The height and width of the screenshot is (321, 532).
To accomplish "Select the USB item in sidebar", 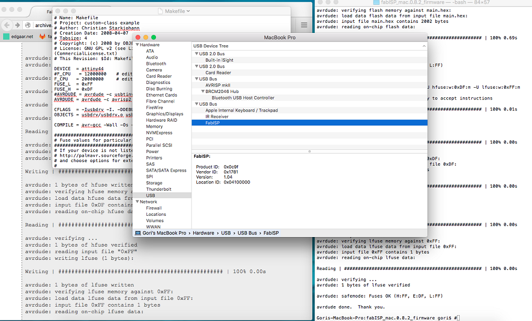I will click(x=162, y=196).
